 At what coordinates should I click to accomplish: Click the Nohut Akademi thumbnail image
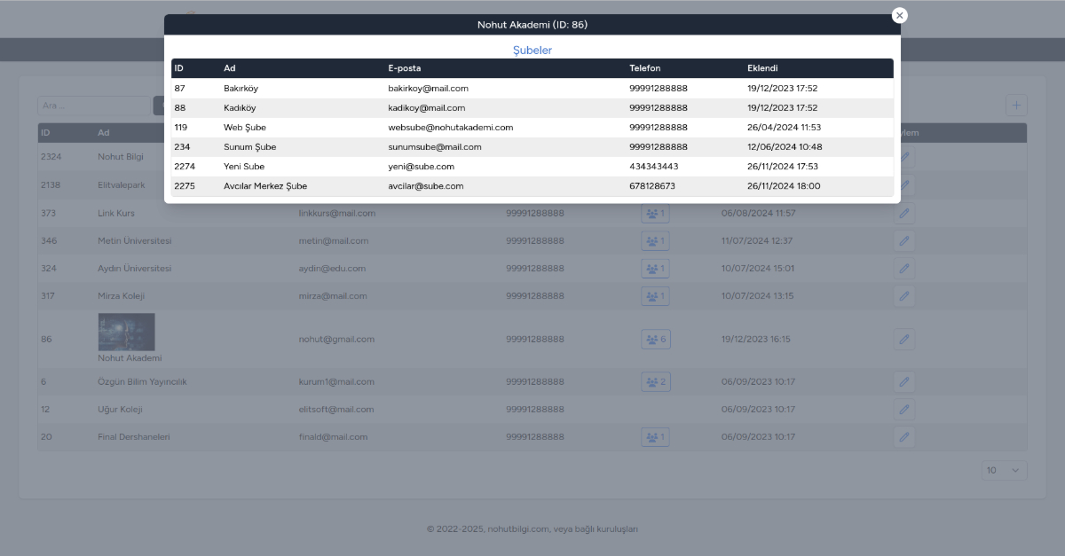coord(126,332)
